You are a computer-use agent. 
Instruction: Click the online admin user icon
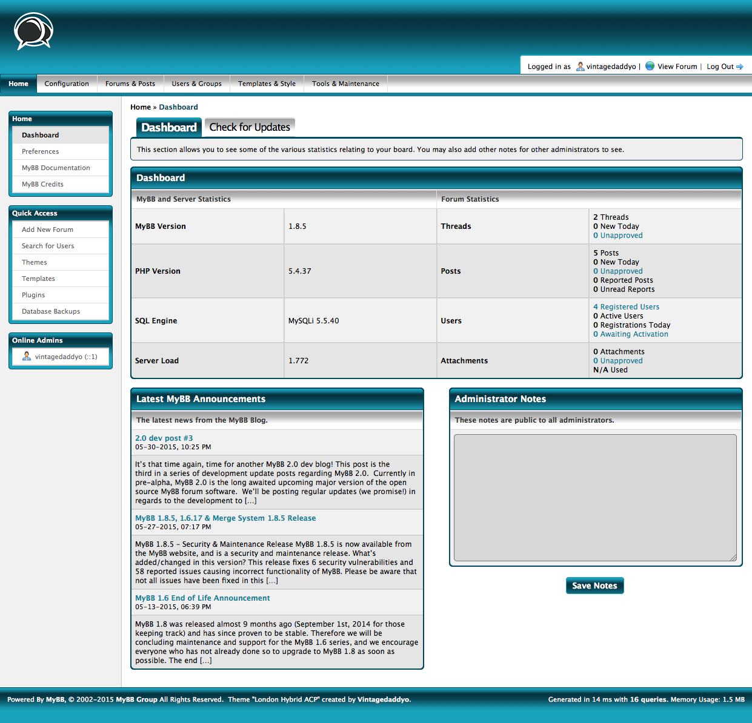click(27, 357)
